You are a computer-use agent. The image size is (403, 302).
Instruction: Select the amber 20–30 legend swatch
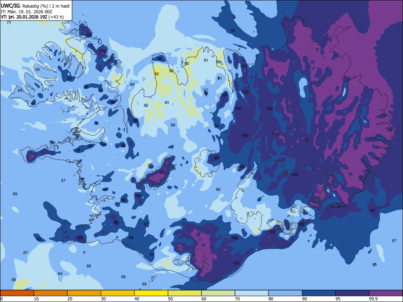click(84, 293)
